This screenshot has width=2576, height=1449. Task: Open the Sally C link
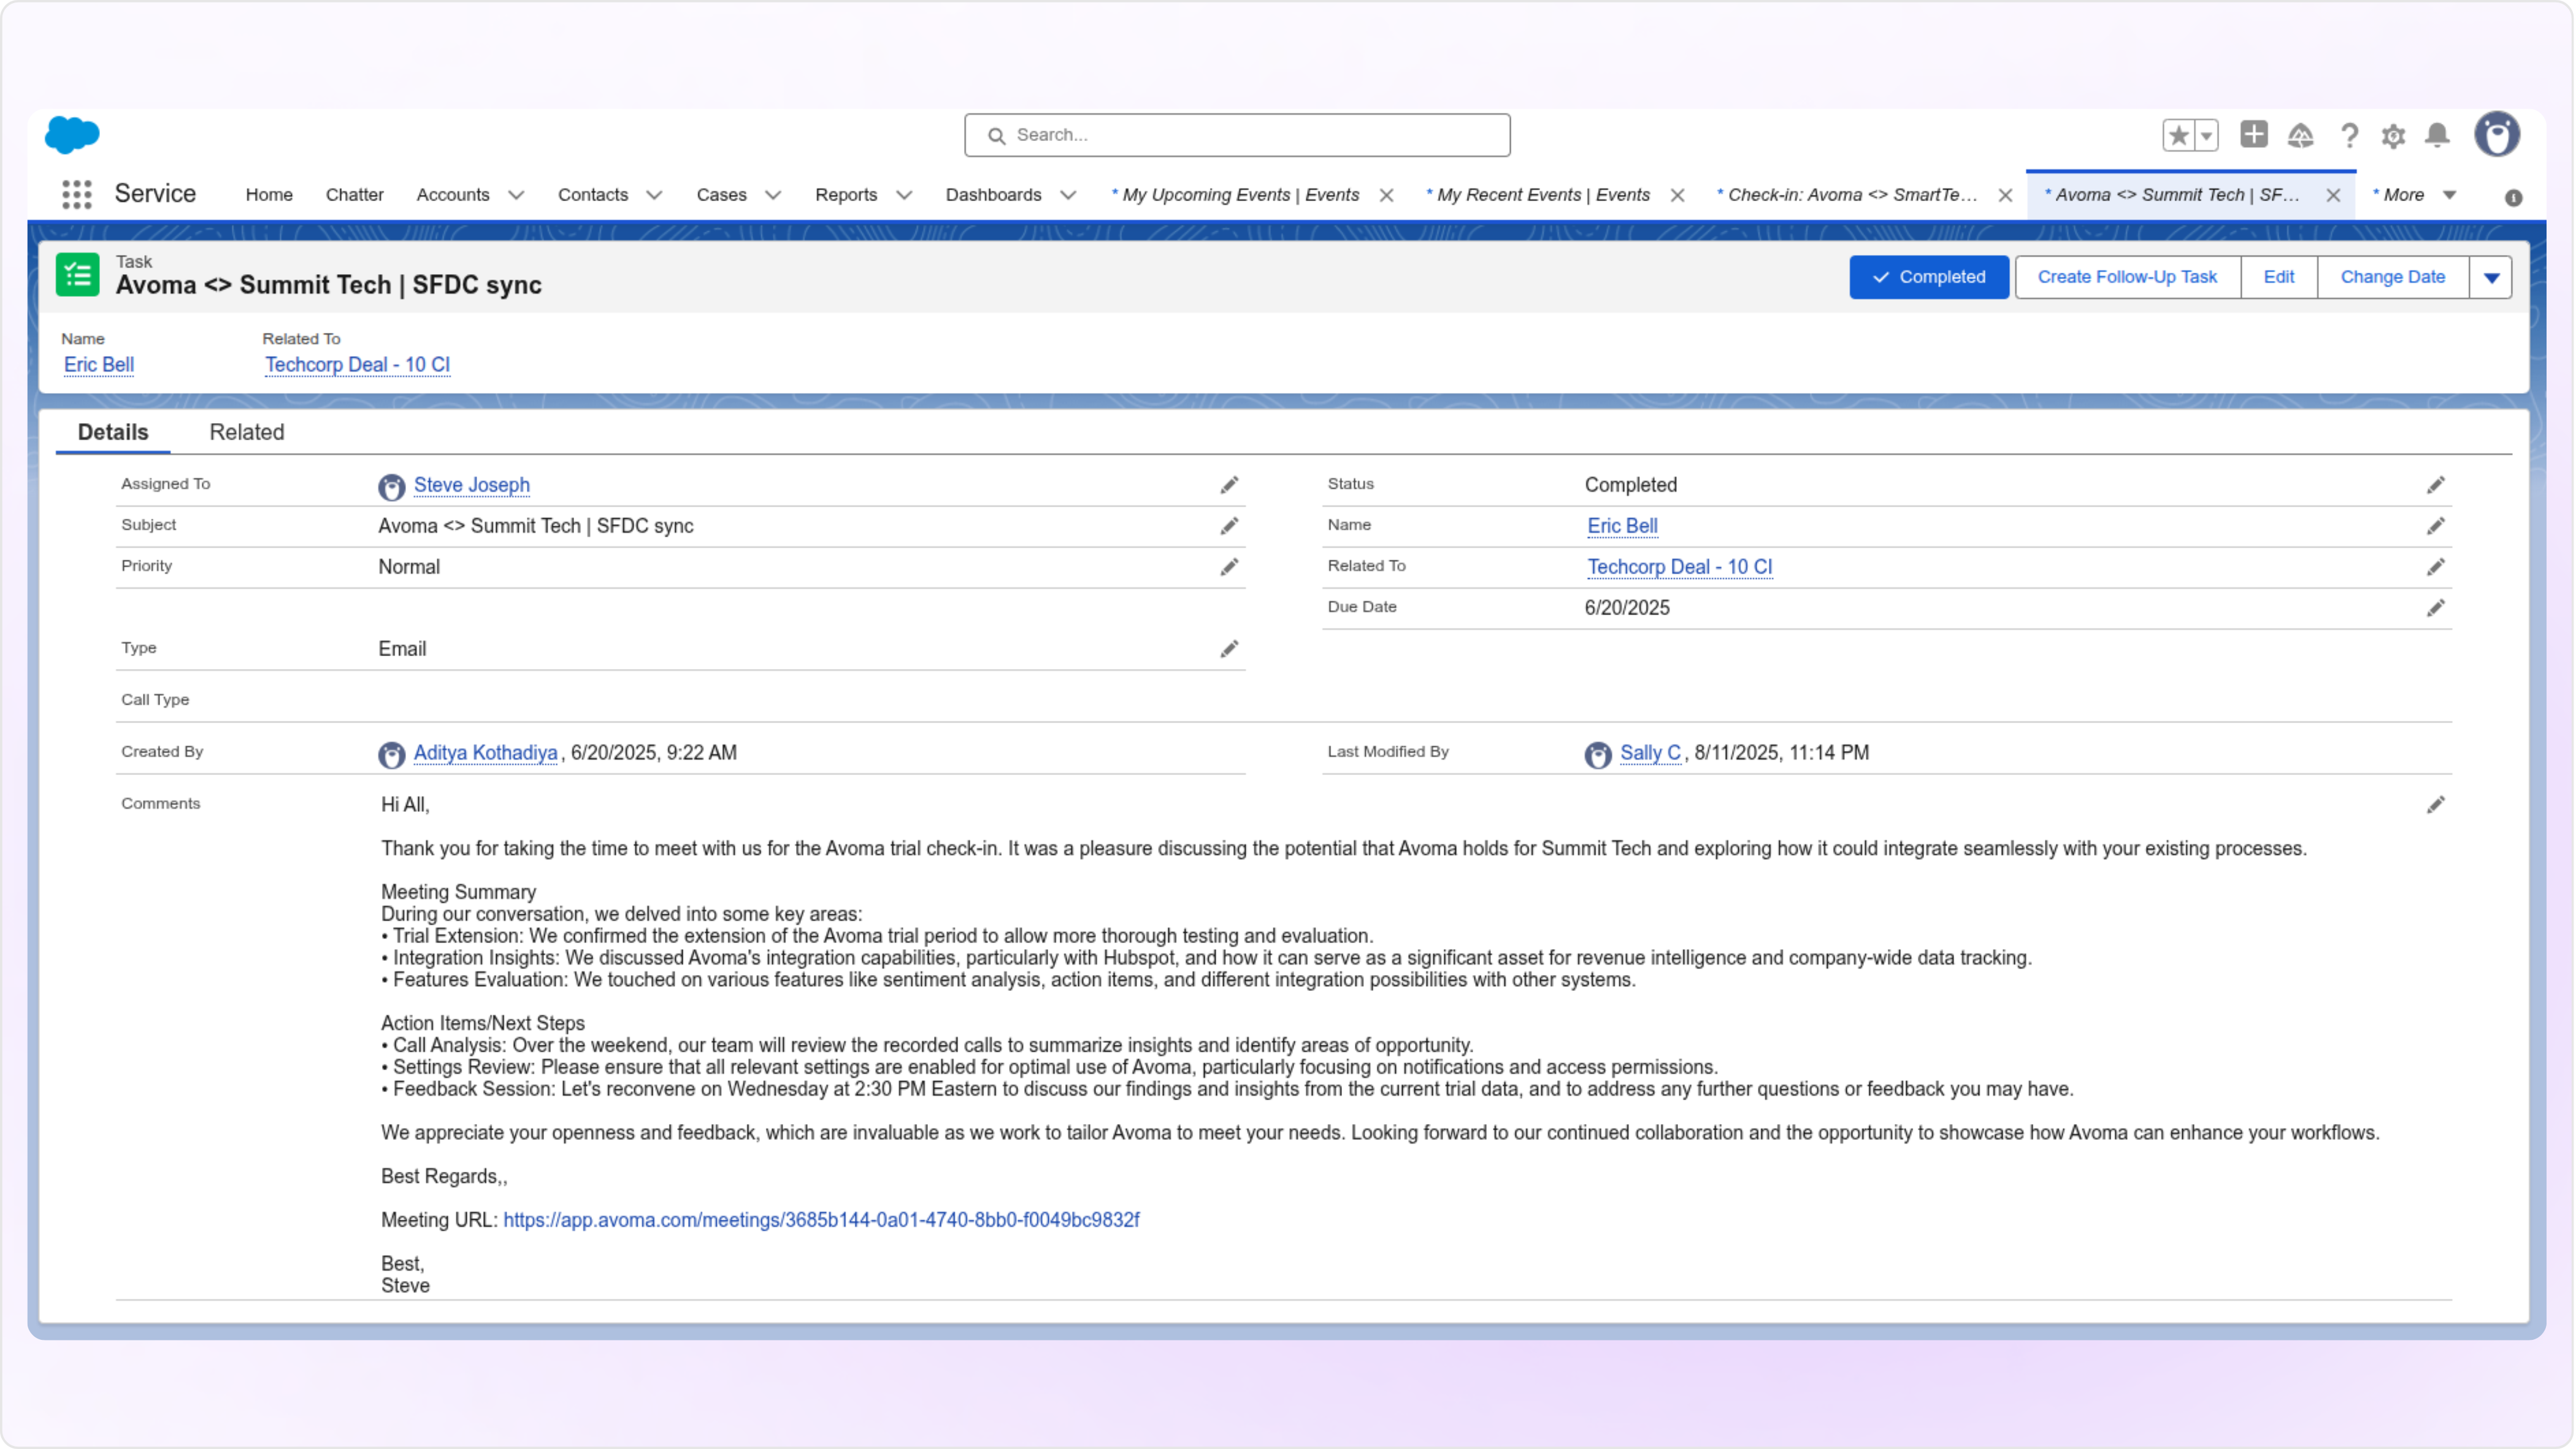pyautogui.click(x=1650, y=753)
